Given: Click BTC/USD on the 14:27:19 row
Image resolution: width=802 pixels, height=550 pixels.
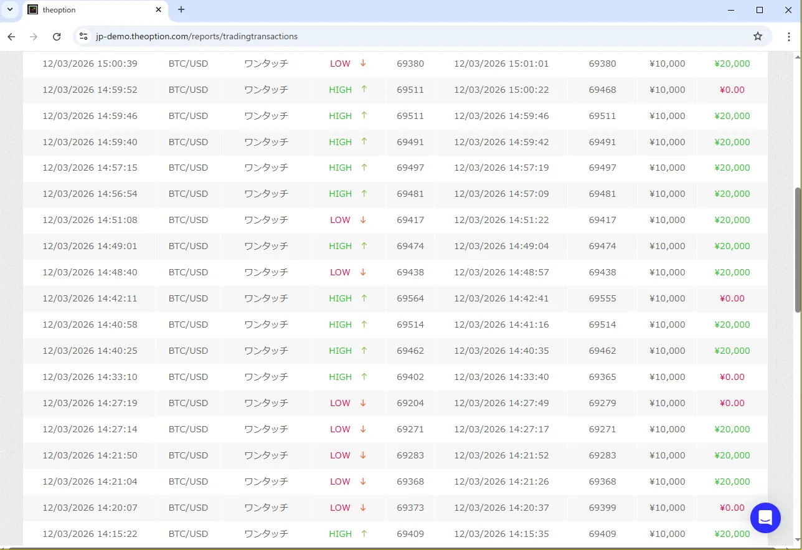Looking at the screenshot, I should (188, 403).
